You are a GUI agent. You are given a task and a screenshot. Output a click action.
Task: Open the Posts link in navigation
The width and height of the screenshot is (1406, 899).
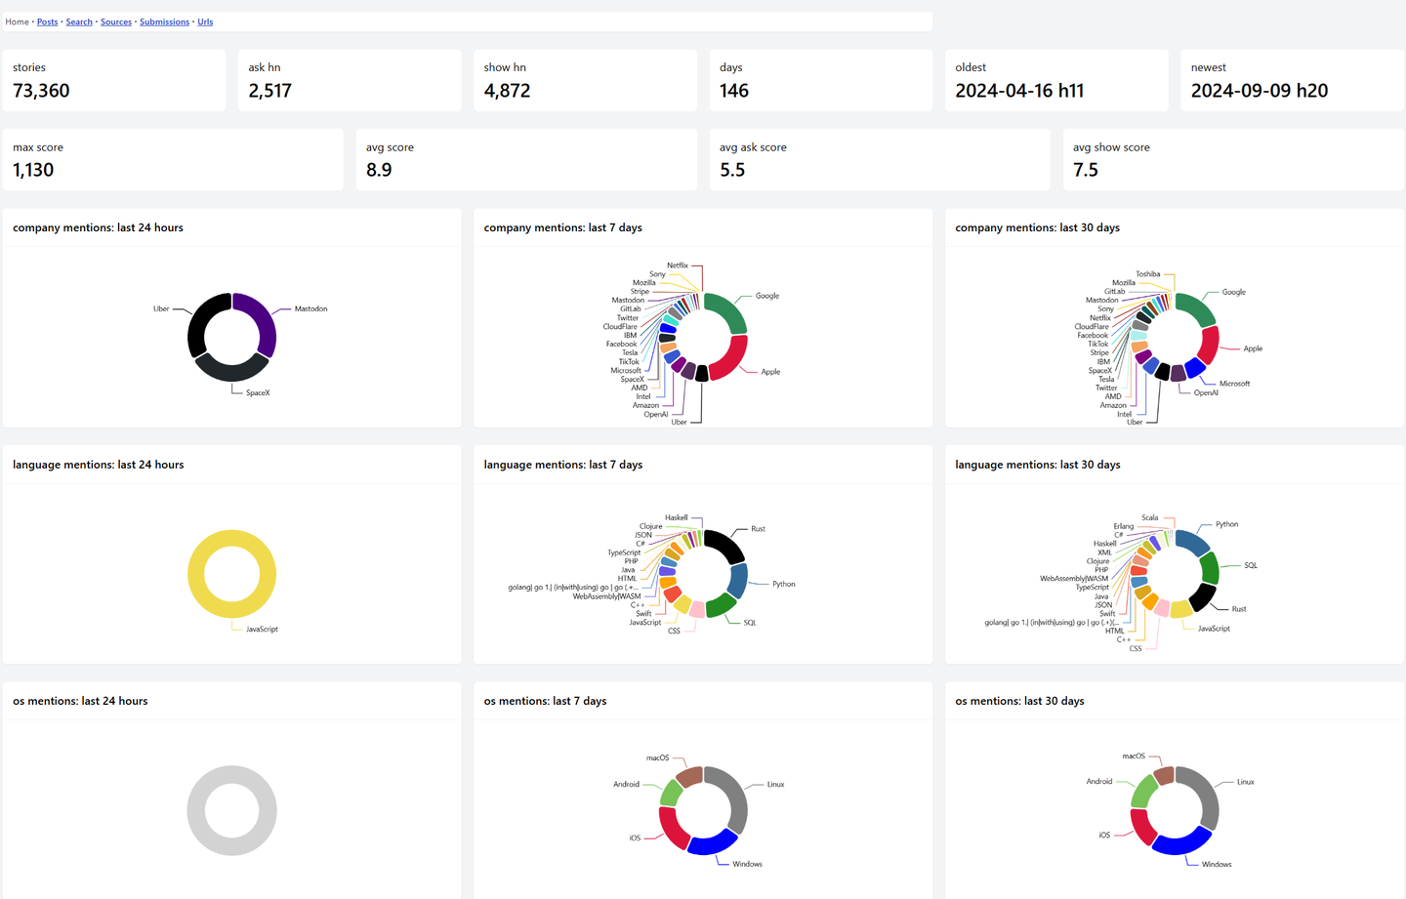[47, 21]
